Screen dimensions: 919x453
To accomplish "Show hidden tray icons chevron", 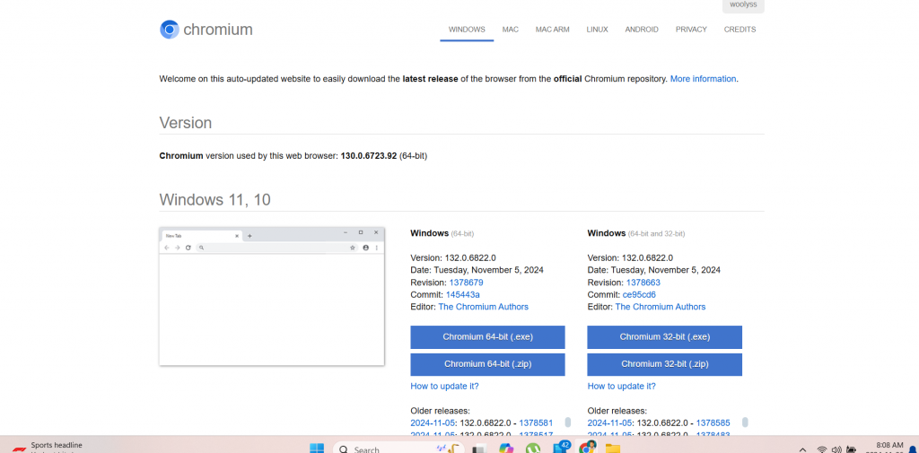I will [802, 449].
